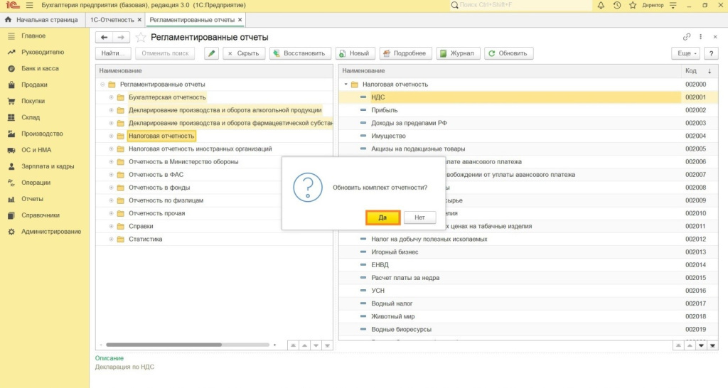Open notifications bell icon

click(601, 5)
